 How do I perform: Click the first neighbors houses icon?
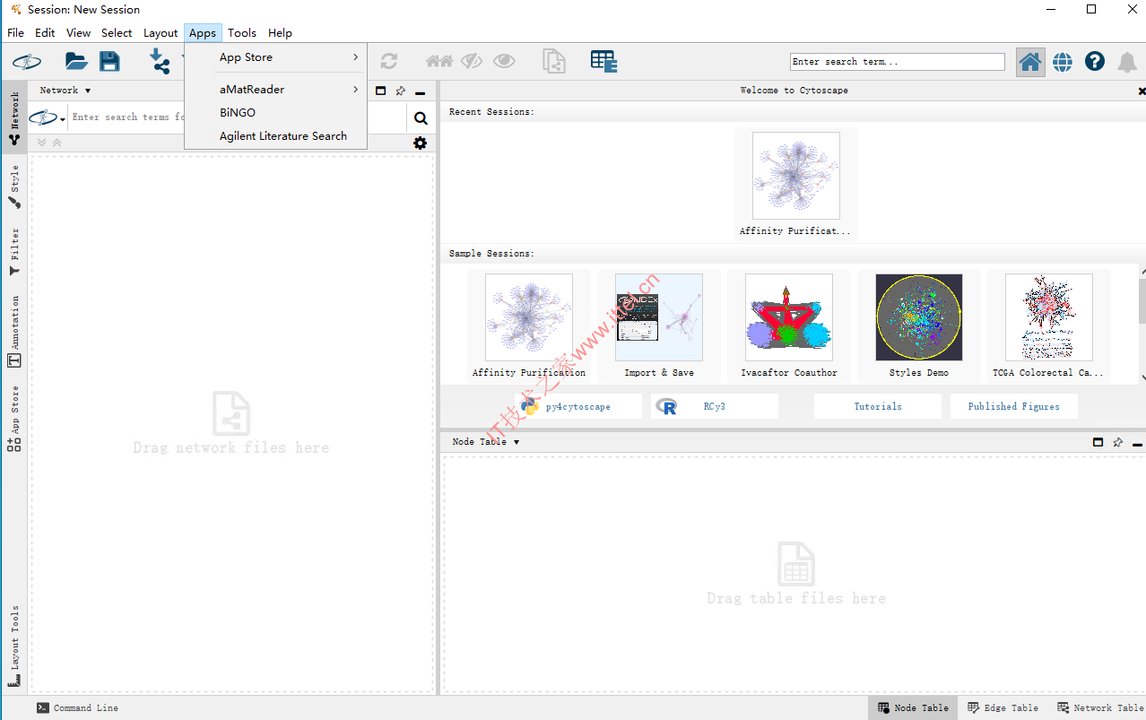[439, 61]
